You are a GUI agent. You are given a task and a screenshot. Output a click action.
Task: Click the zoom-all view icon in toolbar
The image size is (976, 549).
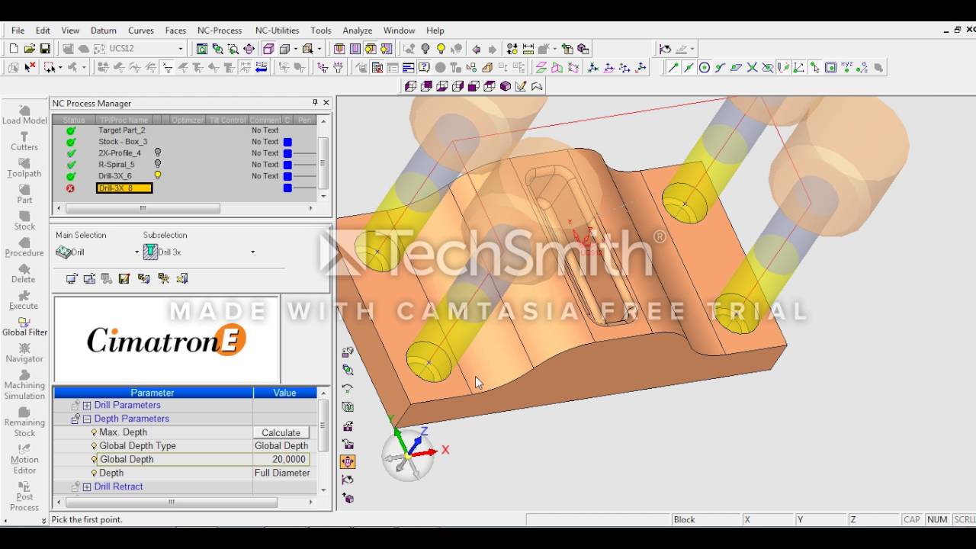point(201,49)
